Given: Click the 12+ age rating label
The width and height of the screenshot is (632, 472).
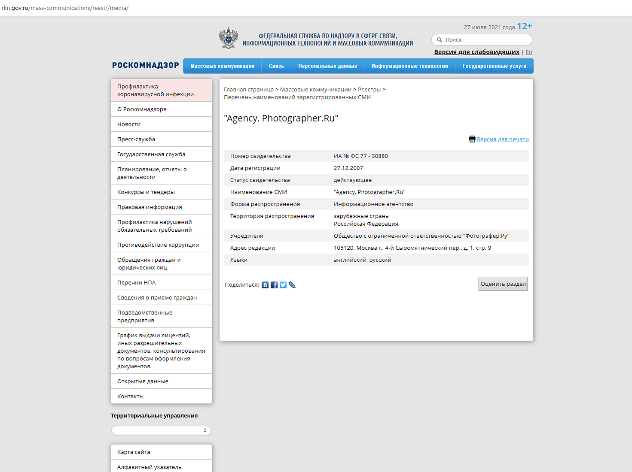Looking at the screenshot, I should click(525, 26).
